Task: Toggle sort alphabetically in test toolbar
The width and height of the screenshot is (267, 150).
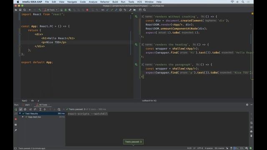Action: (x=30, y=109)
